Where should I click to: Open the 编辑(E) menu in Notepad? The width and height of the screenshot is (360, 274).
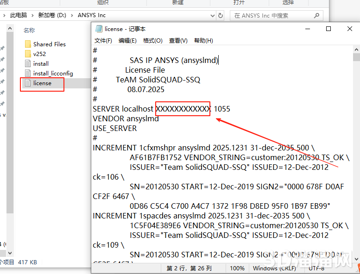click(x=127, y=41)
